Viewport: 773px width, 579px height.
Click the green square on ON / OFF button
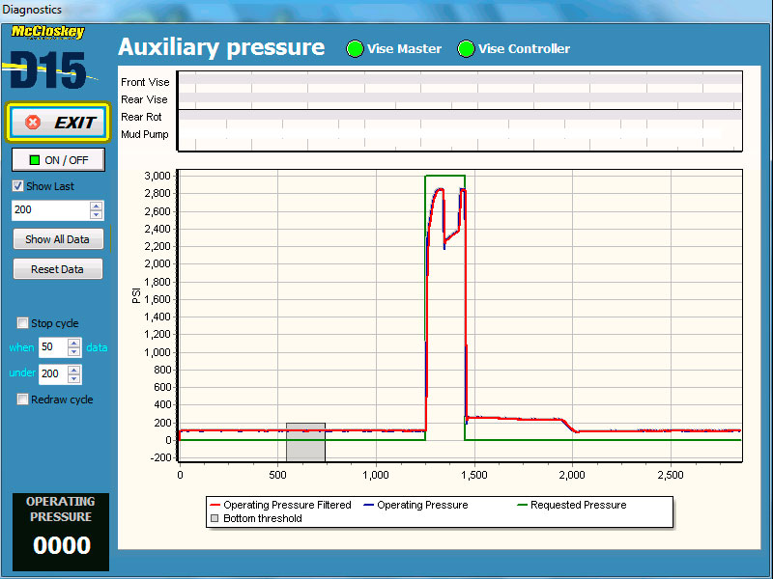pyautogui.click(x=35, y=160)
